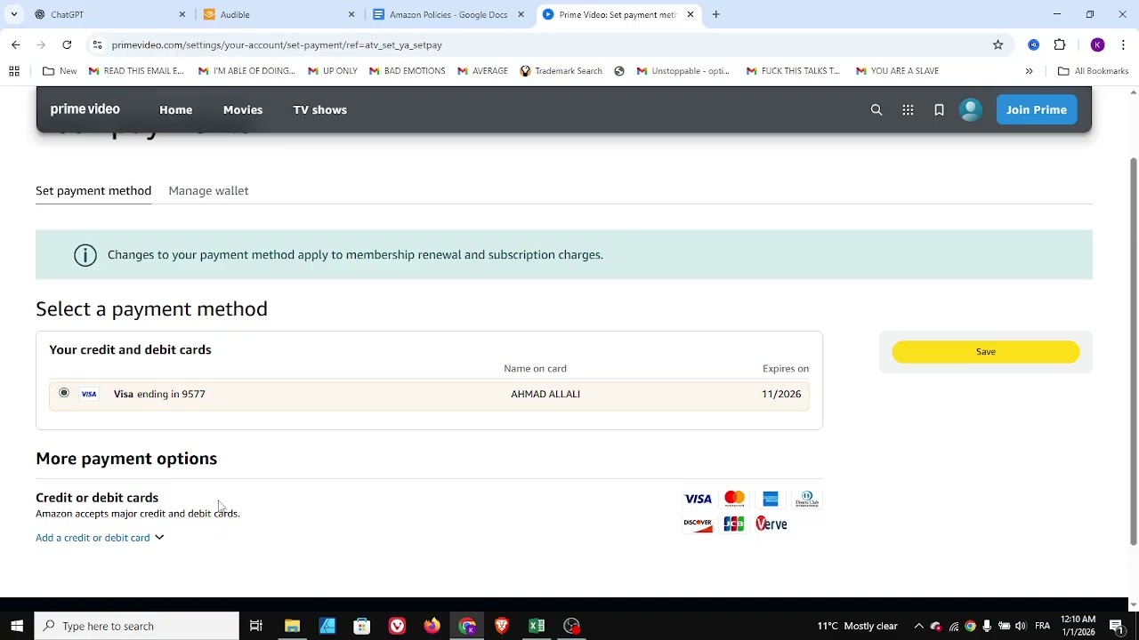This screenshot has width=1139, height=640.
Task: Open the Prime Video profile avatar
Action: [x=970, y=109]
